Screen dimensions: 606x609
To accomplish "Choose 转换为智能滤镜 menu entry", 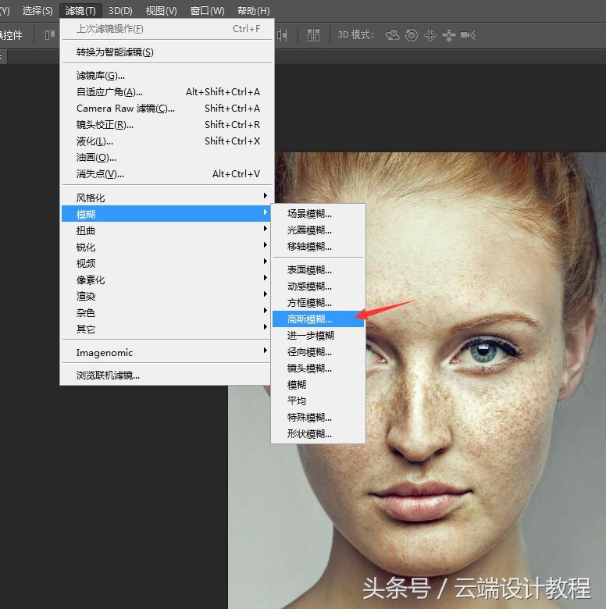I will [115, 52].
